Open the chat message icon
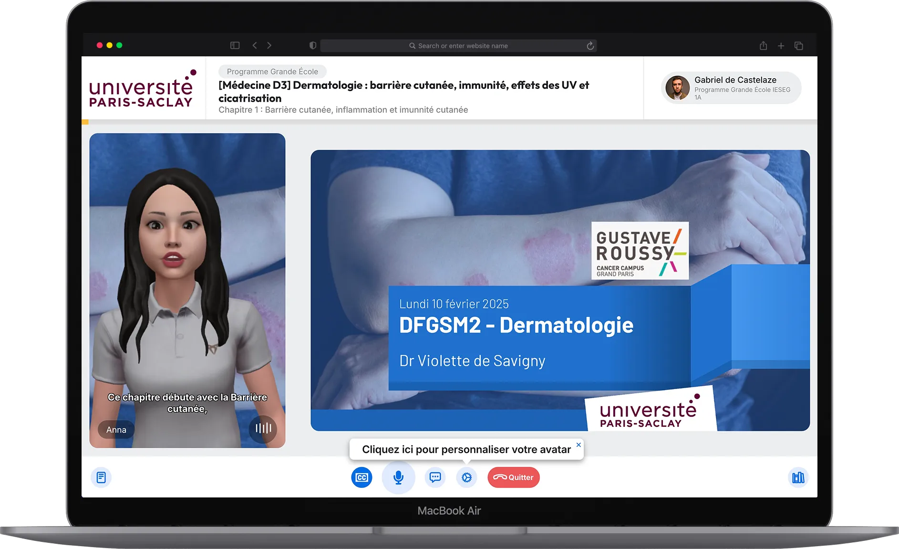 click(435, 477)
